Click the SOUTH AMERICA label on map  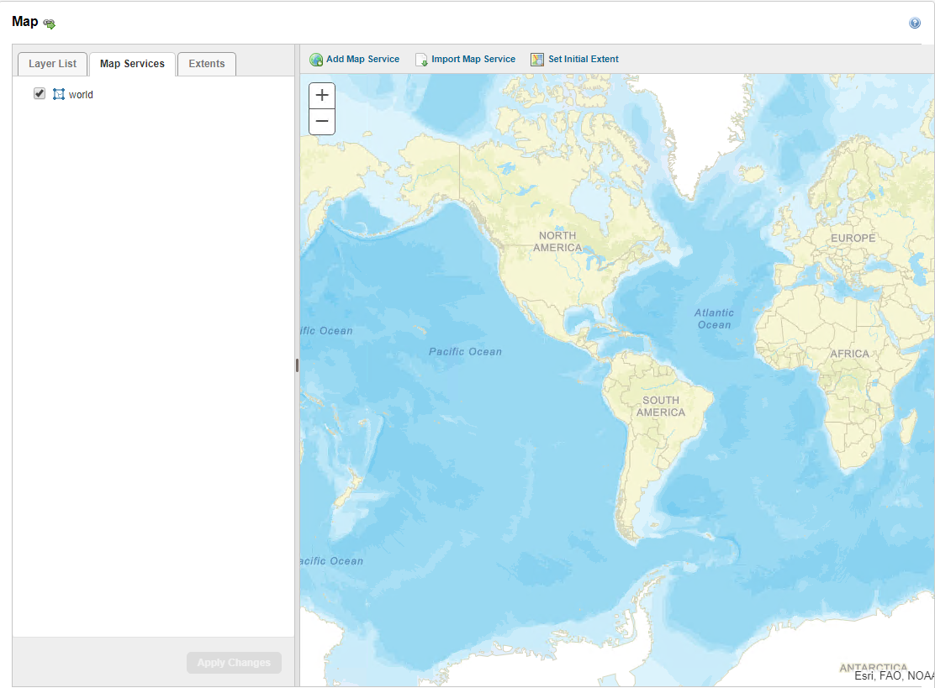(661, 407)
